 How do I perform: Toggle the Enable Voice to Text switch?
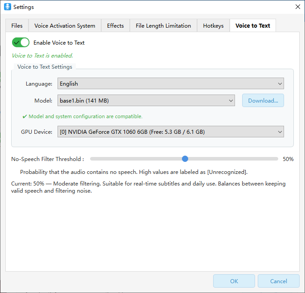21,42
